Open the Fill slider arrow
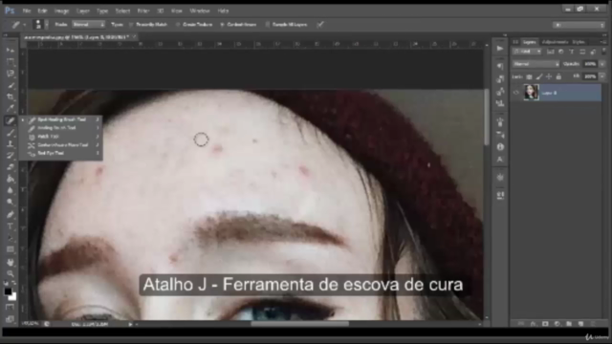 click(x=602, y=76)
